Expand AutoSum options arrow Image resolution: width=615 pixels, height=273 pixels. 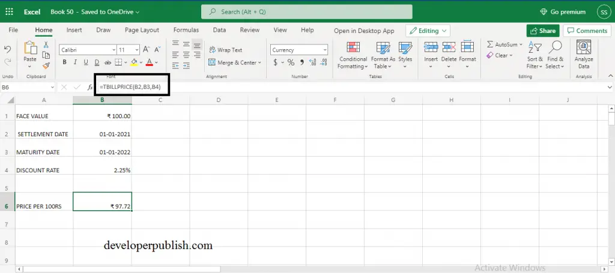pyautogui.click(x=521, y=44)
